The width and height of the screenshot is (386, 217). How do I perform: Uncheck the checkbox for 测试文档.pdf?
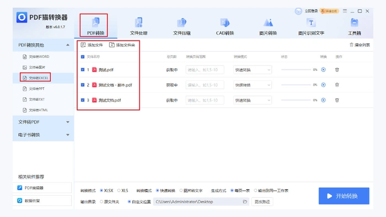pos(83,100)
